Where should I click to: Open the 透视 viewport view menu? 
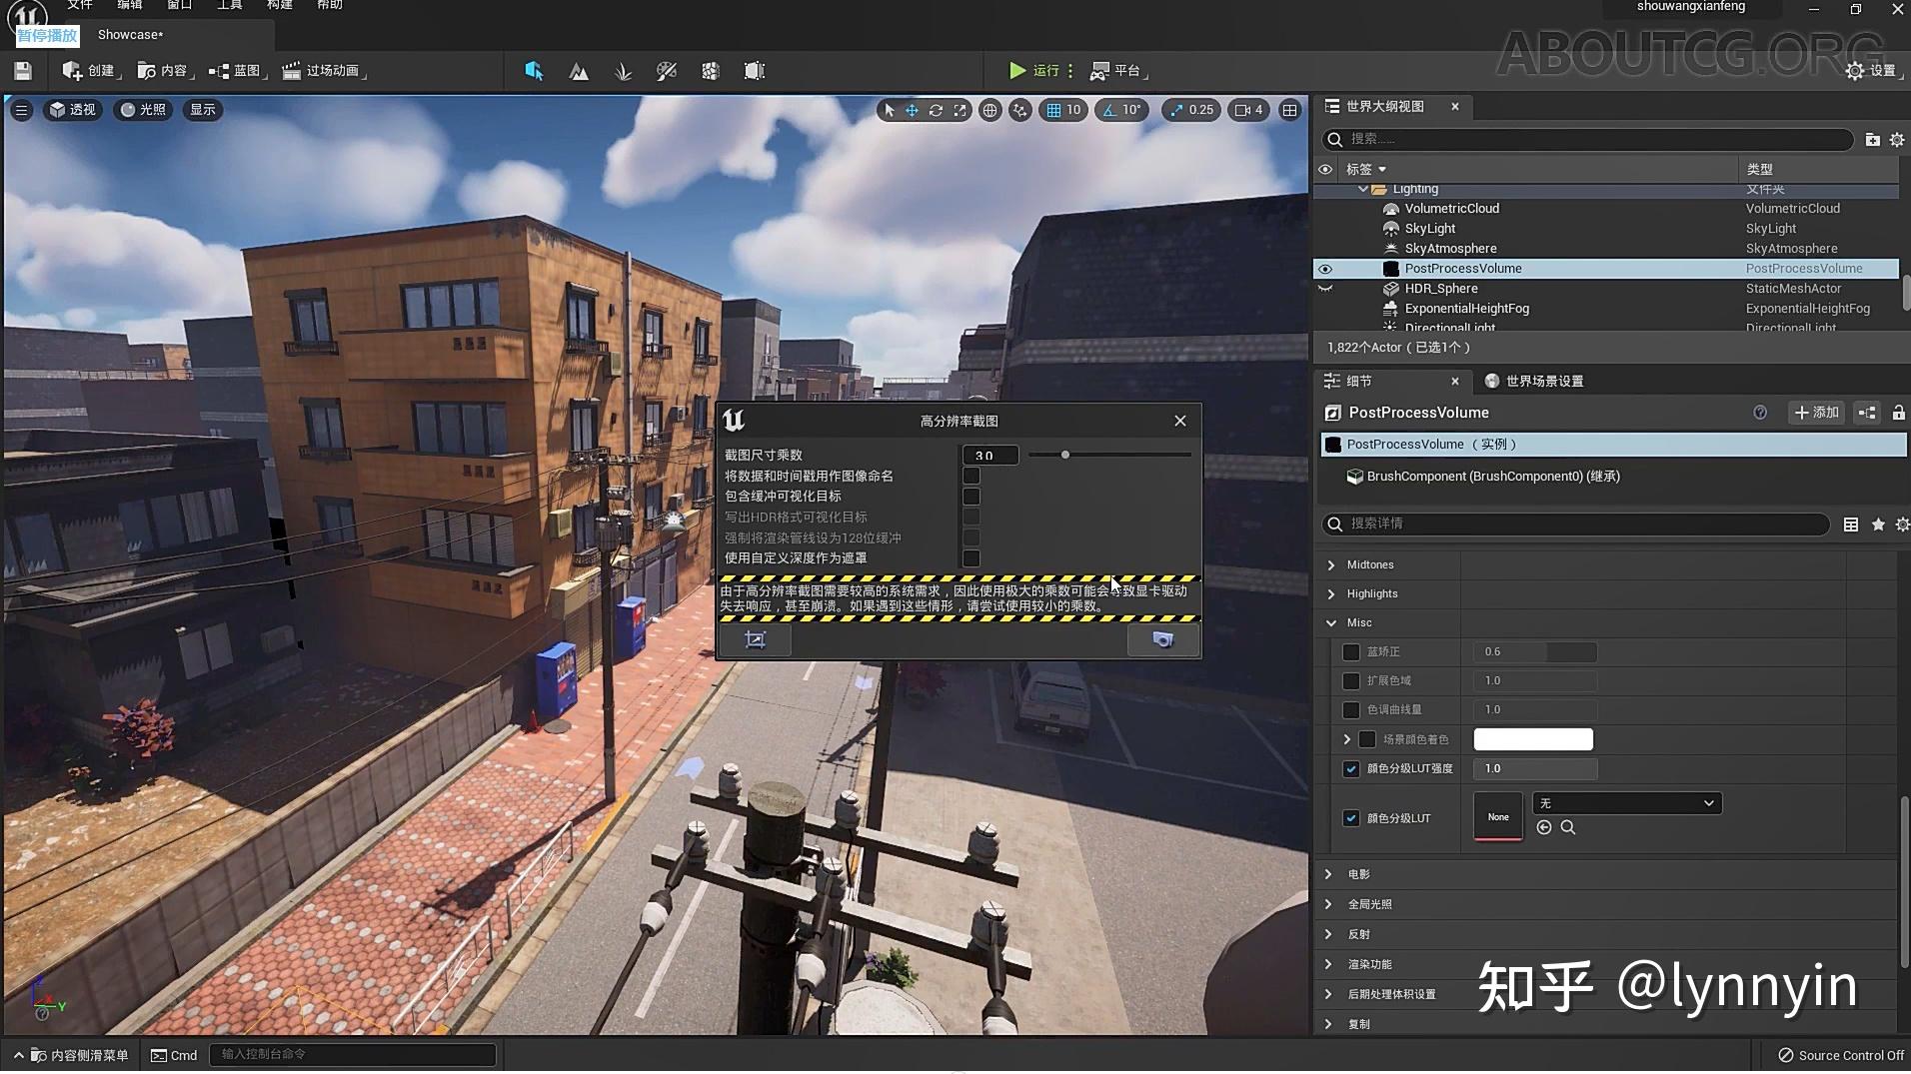click(x=73, y=110)
